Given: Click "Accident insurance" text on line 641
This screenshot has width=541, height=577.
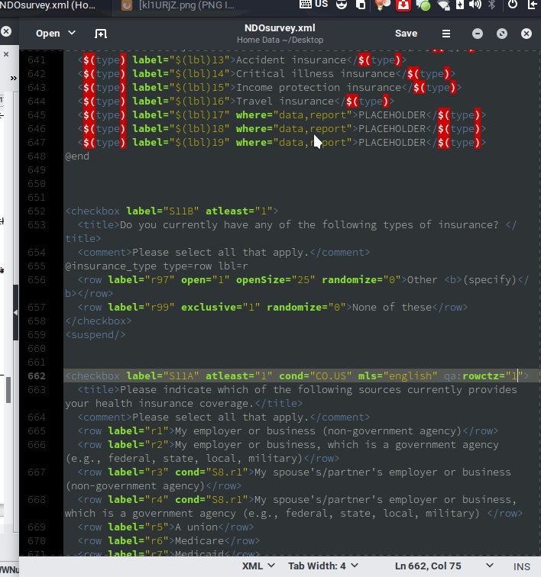Looking at the screenshot, I should click(x=291, y=60).
